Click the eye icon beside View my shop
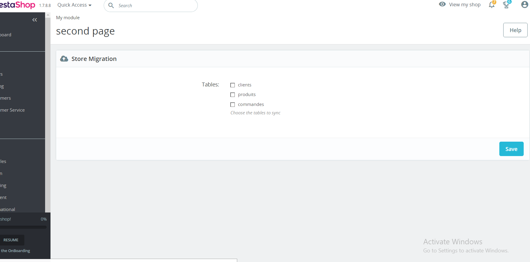 pyautogui.click(x=442, y=4)
